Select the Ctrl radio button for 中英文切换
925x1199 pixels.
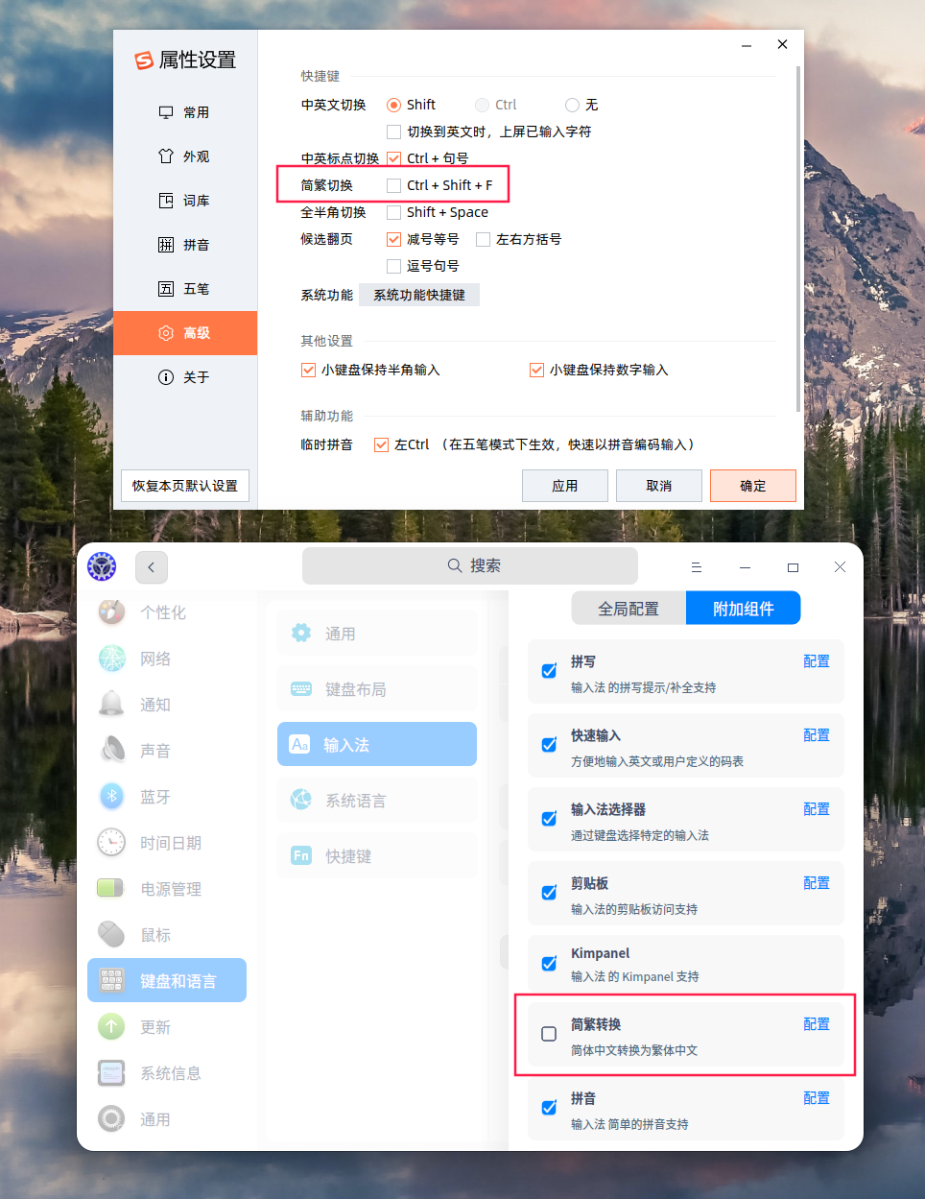(484, 105)
